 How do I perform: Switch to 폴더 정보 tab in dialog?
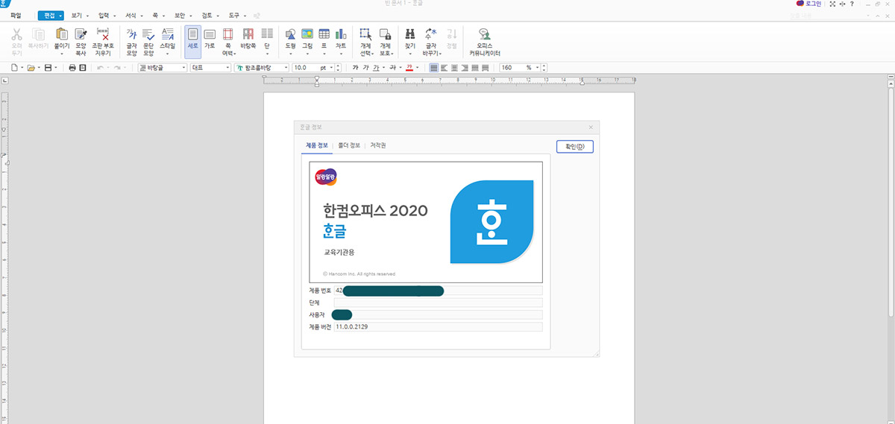349,145
